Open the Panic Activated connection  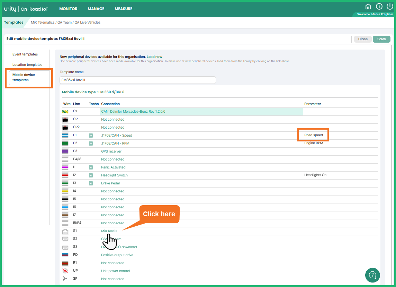[x=113, y=167]
